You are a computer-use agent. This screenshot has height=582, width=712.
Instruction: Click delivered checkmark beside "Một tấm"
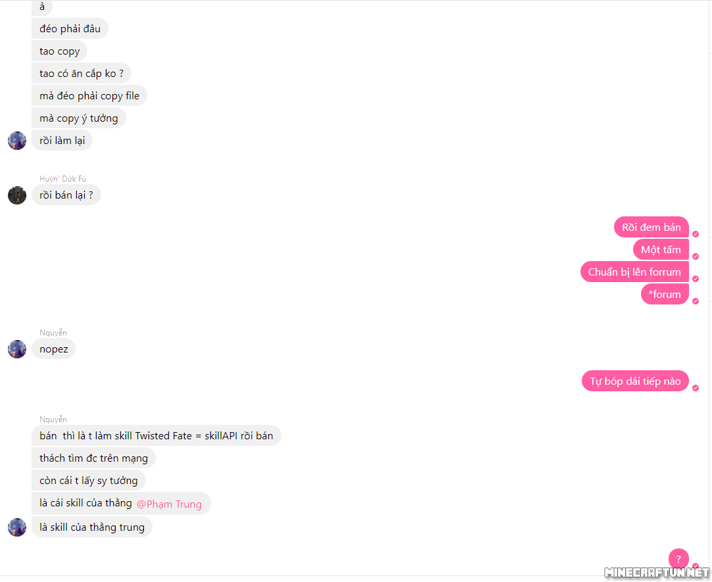click(x=695, y=256)
